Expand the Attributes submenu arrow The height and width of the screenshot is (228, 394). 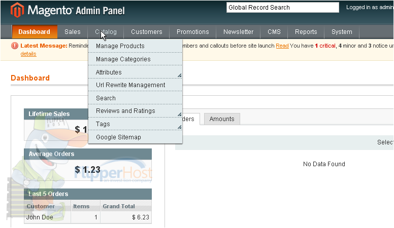(x=179, y=75)
